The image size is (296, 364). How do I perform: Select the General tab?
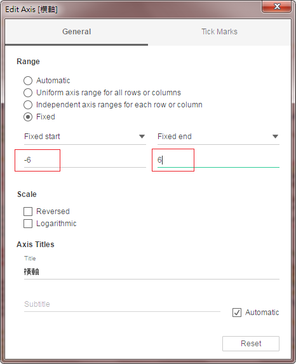[77, 32]
